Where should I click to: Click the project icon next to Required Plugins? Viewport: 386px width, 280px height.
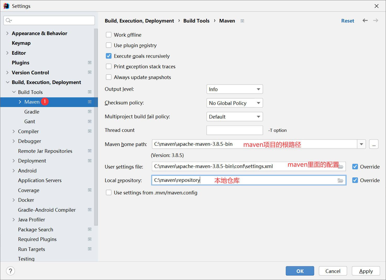tap(90, 239)
